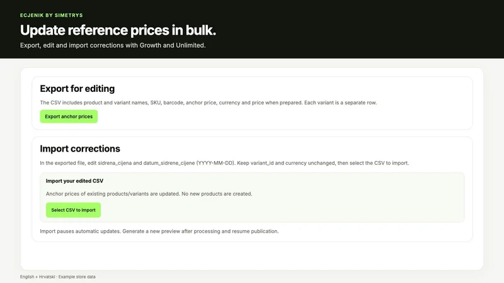This screenshot has height=283, width=504.
Task: Click the 'datum_sidrene_cijene' field name in the instructions
Action: tap(169, 163)
